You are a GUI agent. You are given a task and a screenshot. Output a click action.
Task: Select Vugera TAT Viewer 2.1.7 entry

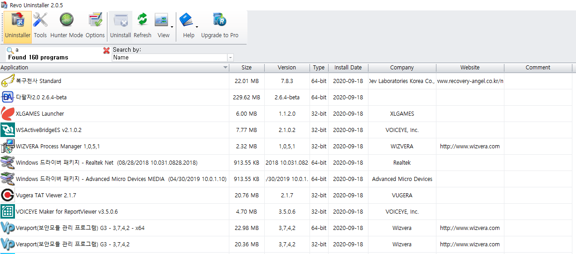point(46,195)
